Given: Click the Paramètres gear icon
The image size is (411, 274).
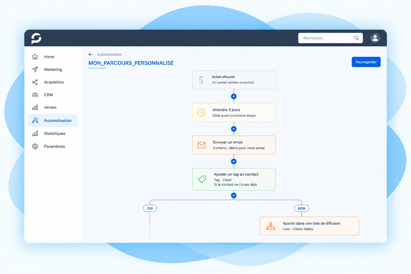Looking at the screenshot, I should tap(35, 146).
